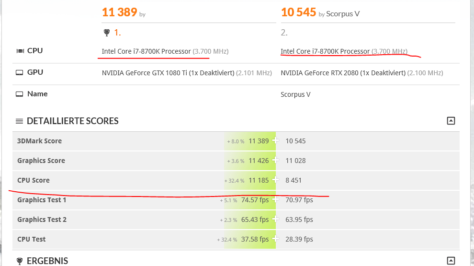Open Scorpus V user profile link
This screenshot has height=266, width=474.
343,14
